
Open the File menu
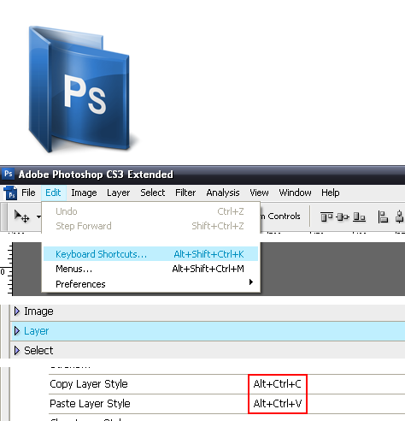pyautogui.click(x=28, y=193)
